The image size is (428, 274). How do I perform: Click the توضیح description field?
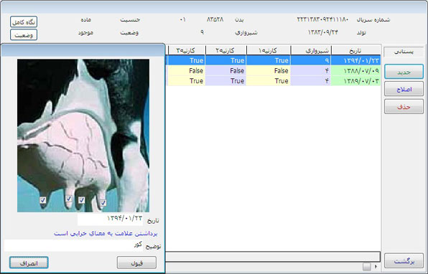(x=74, y=245)
